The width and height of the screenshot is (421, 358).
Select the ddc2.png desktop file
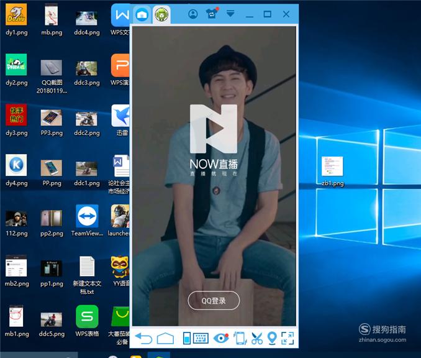click(x=87, y=124)
